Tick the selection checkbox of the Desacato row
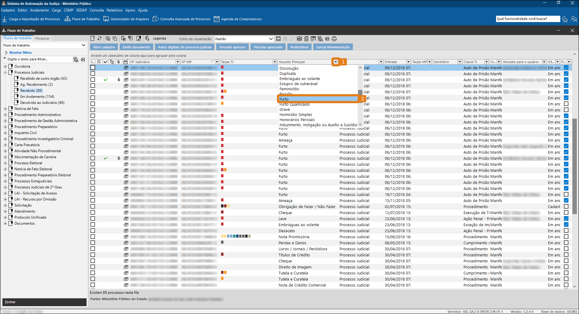The width and height of the screenshot is (579, 314). click(93, 231)
